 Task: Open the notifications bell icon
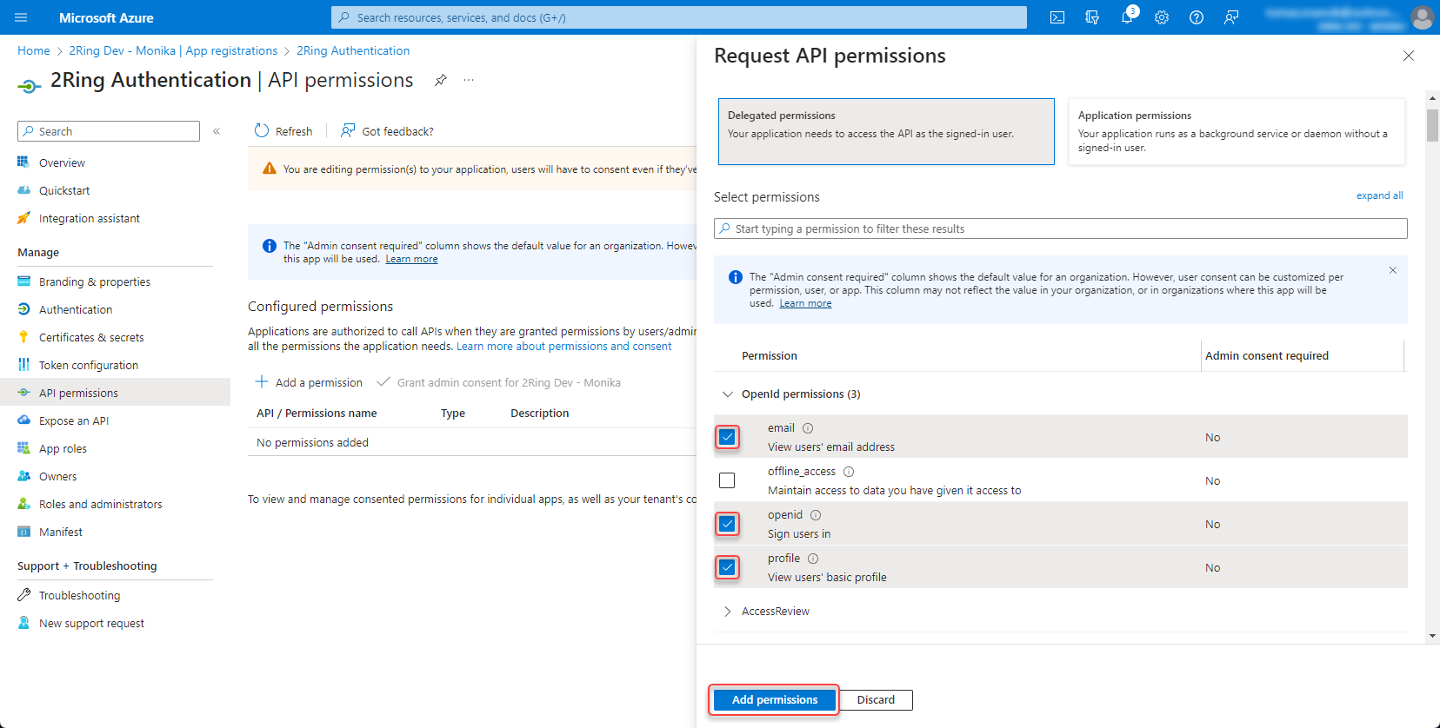1127,17
